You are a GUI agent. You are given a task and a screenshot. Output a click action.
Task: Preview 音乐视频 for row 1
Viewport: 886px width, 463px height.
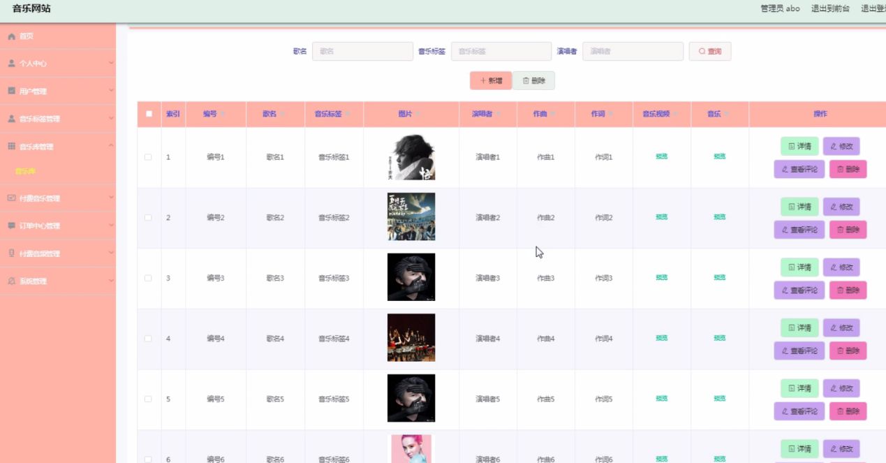661,156
